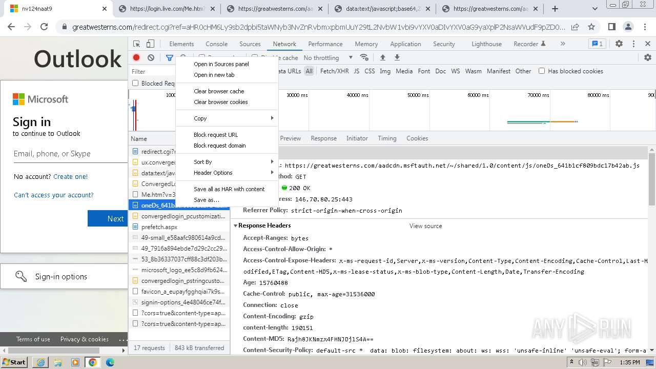Select the prefetch.aspx request row
This screenshot has height=369, width=656.
(179, 227)
